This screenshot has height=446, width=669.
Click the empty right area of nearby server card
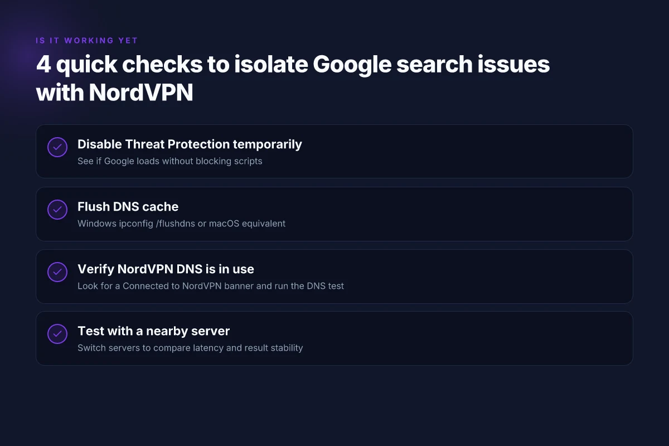[474, 338]
